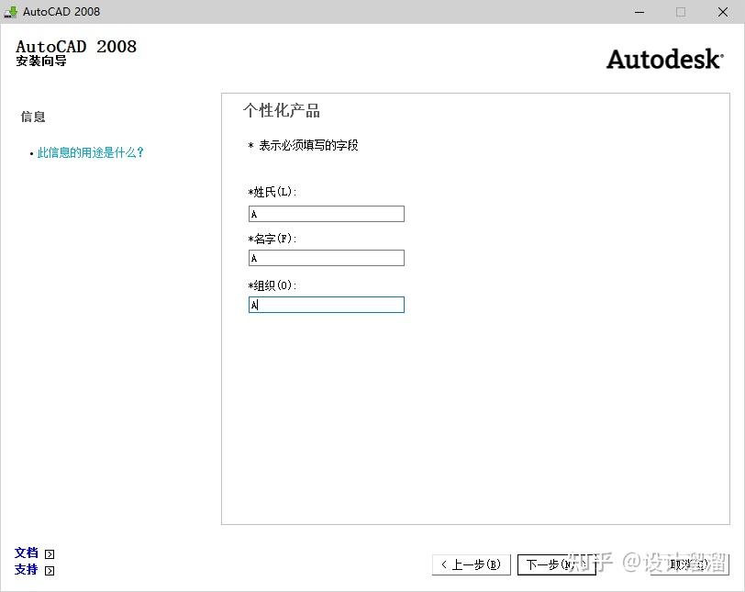Click the AutoCAD installer icon in the title bar
This screenshot has height=592, width=745.
pyautogui.click(x=13, y=12)
